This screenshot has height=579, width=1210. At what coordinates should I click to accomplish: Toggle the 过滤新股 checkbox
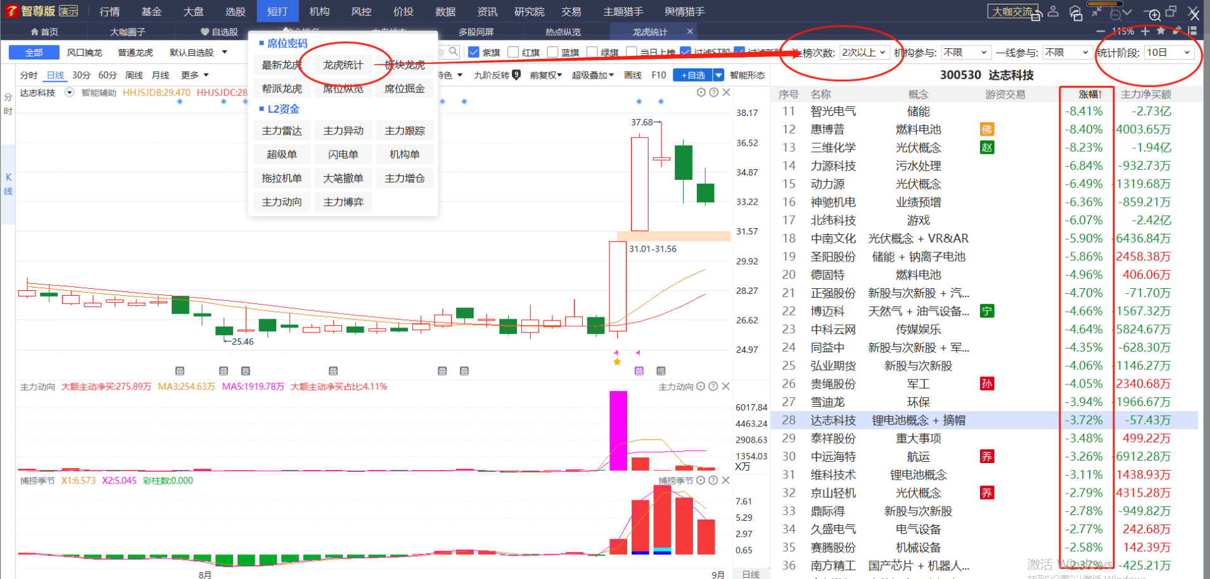[x=739, y=52]
